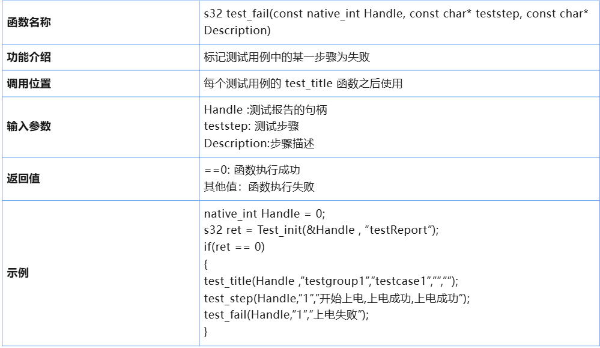Click the line 'Description:步骤描述'
This screenshot has width=600, height=348.
point(259,144)
